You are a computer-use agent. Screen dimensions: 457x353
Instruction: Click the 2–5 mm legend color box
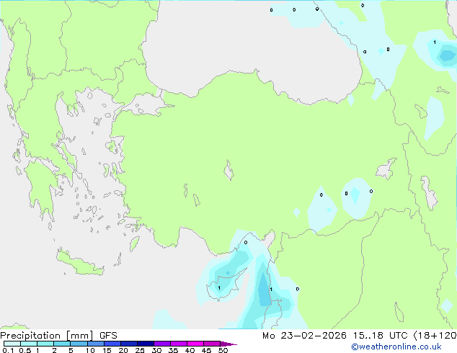[x=62, y=344]
